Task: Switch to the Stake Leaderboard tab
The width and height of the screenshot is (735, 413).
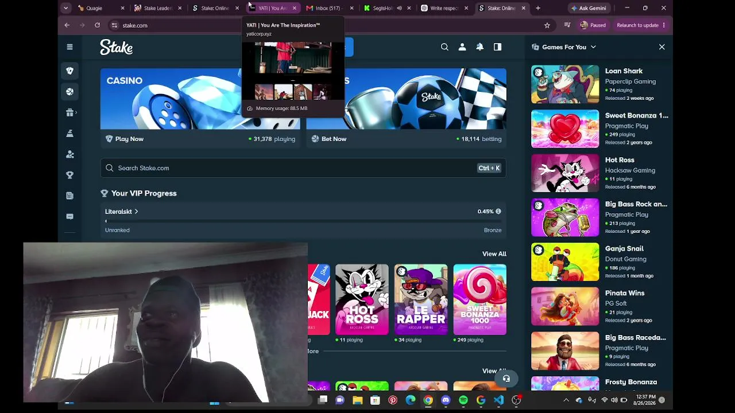Action: [158, 8]
